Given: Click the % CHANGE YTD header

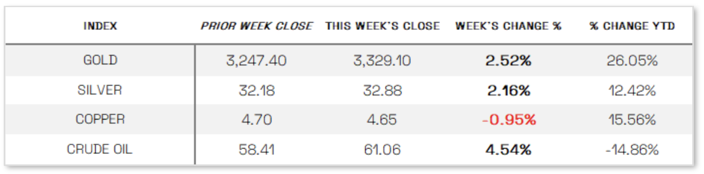Looking at the screenshot, I should tap(632, 26).
